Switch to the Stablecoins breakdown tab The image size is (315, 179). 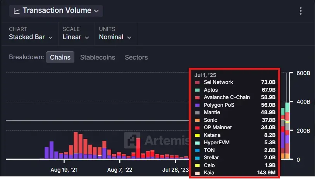coord(98,57)
